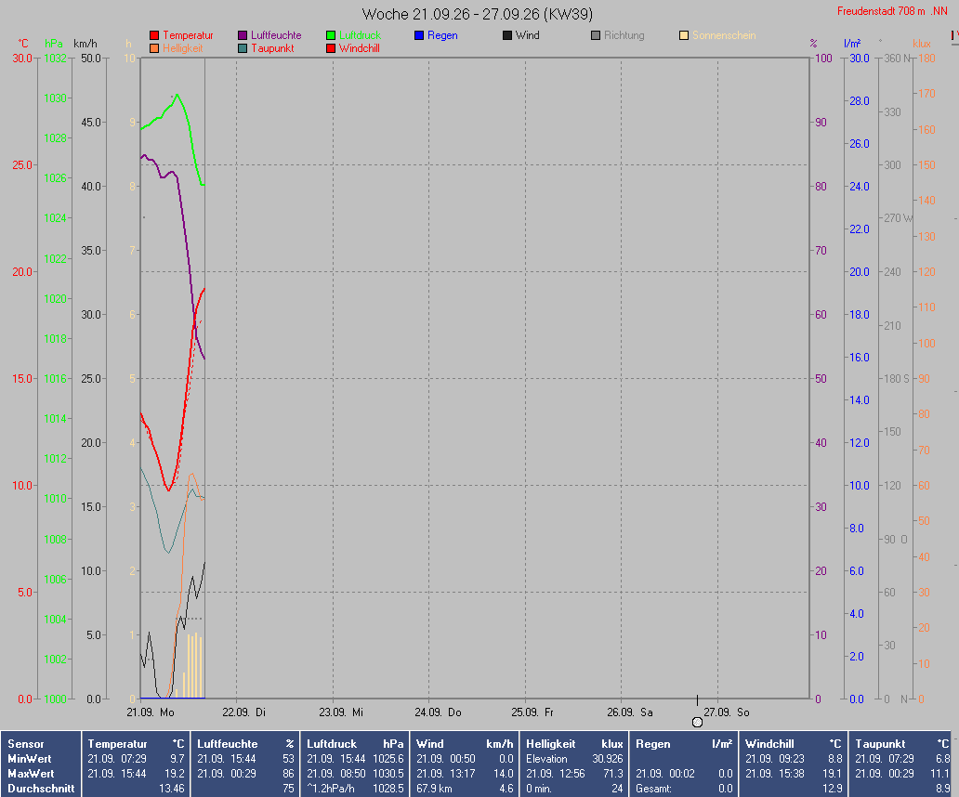Image resolution: width=959 pixels, height=797 pixels.
Task: Click the Sensor column header cell
Action: (26, 744)
